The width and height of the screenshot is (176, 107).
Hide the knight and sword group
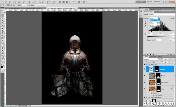(x=144, y=97)
